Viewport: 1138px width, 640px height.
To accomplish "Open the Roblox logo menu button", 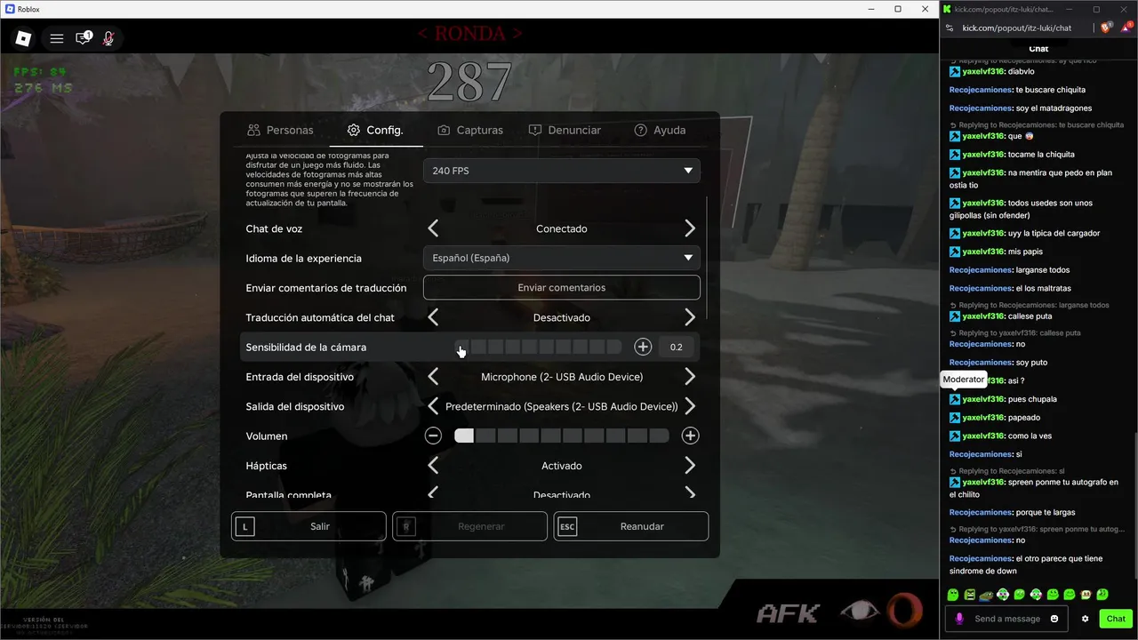I will click(24, 38).
